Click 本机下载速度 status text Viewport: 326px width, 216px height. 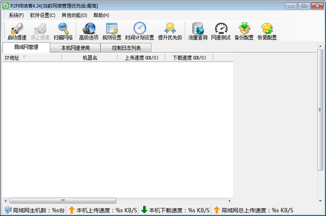click(x=179, y=210)
